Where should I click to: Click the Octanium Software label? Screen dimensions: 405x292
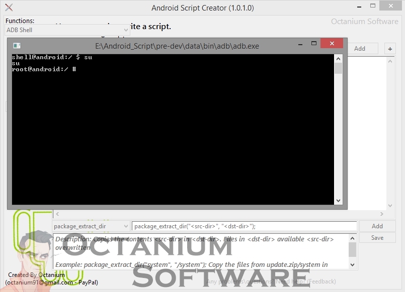click(x=364, y=22)
